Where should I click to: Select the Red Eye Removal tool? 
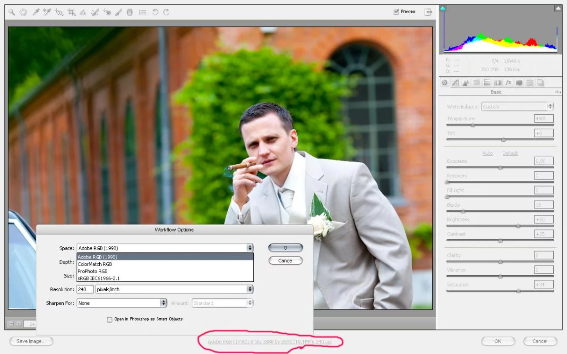pyautogui.click(x=107, y=12)
